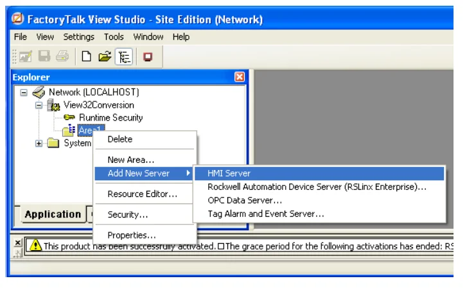Click the Network (LOCALHOST) node icon
This screenshot has height=290, width=467.
pyautogui.click(x=39, y=92)
